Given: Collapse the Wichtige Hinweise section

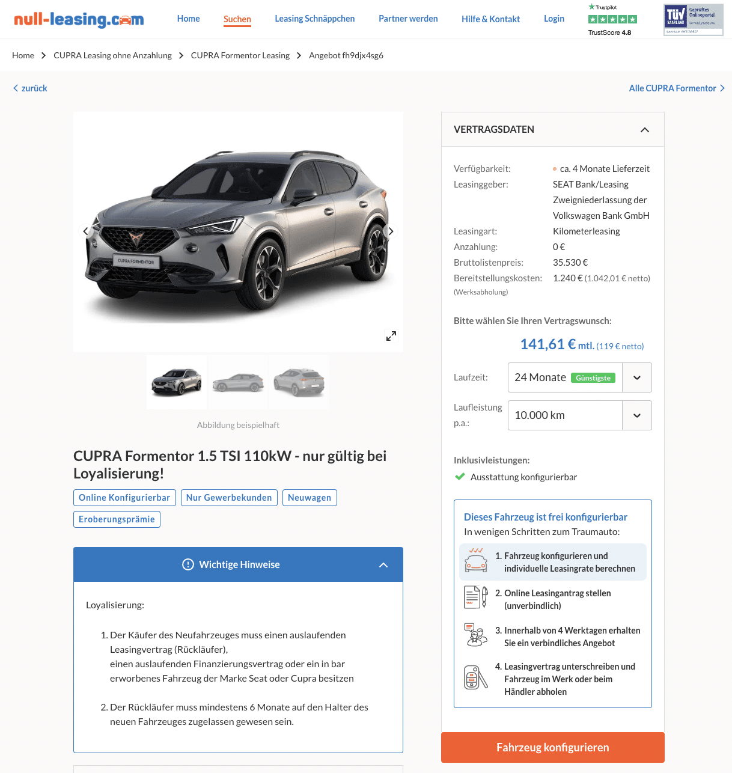Looking at the screenshot, I should [383, 565].
